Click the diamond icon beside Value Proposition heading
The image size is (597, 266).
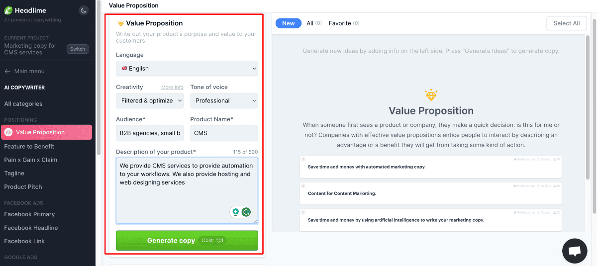coord(120,23)
